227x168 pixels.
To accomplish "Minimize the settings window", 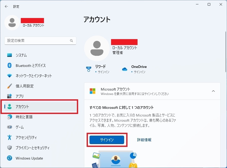I will (x=197, y=4).
